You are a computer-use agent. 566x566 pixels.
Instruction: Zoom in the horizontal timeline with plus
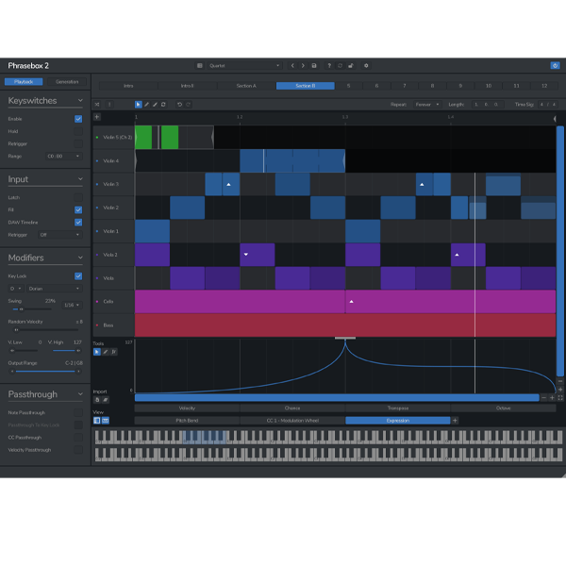(x=552, y=397)
